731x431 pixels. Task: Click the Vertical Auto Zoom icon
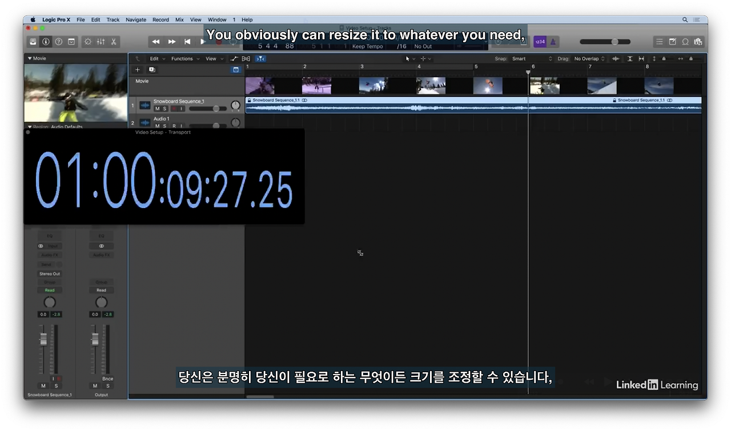click(x=630, y=59)
